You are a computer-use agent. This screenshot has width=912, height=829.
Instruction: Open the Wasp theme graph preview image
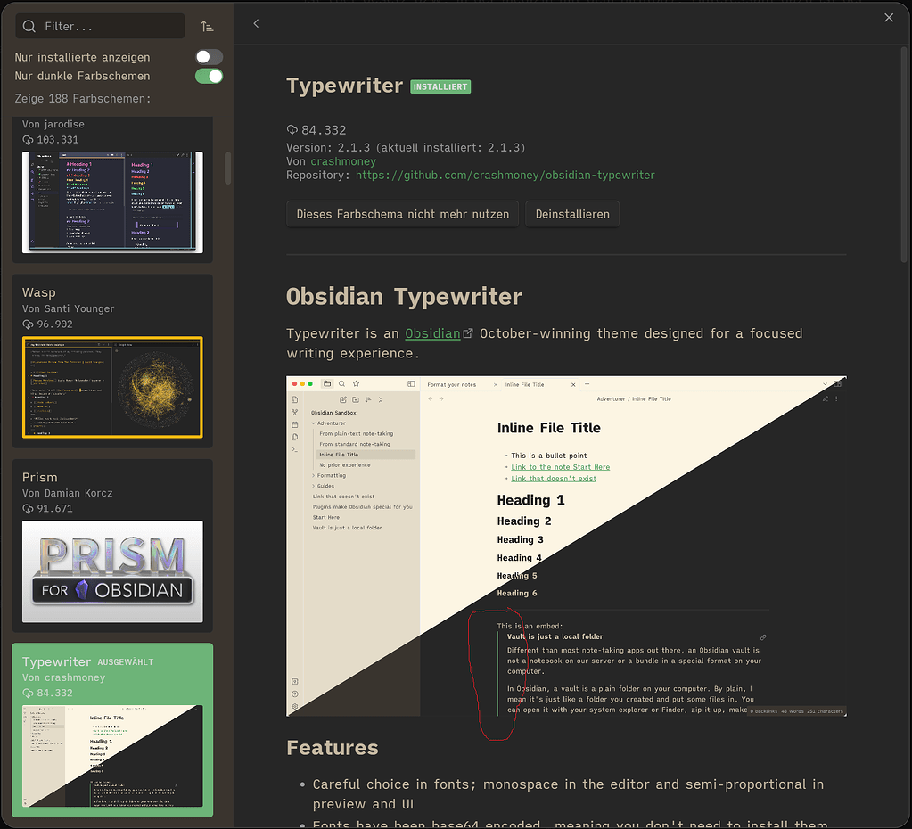[x=112, y=387]
